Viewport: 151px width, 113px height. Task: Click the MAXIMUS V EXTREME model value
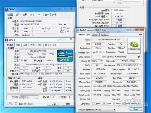pos(36,24)
